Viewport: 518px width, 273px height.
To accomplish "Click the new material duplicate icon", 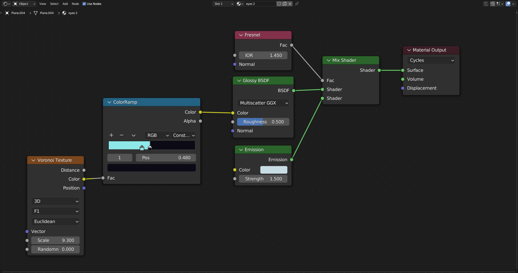I will 285,4.
